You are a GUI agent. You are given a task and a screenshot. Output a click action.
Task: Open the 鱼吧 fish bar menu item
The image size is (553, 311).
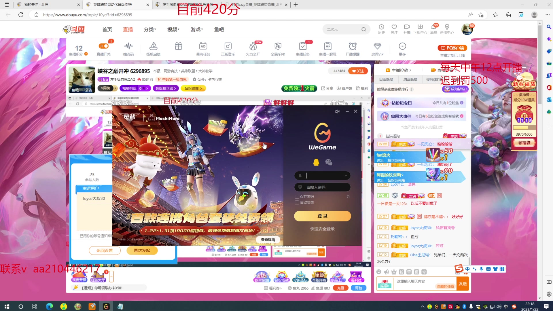pos(219,29)
